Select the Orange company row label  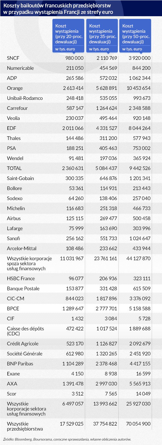click(x=15, y=88)
